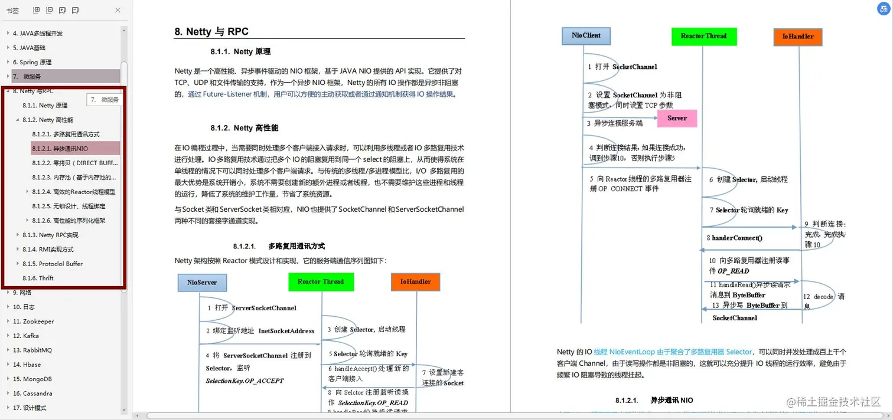Go to bookmark '12. Kafka'
The image size is (893, 420).
coord(26,336)
